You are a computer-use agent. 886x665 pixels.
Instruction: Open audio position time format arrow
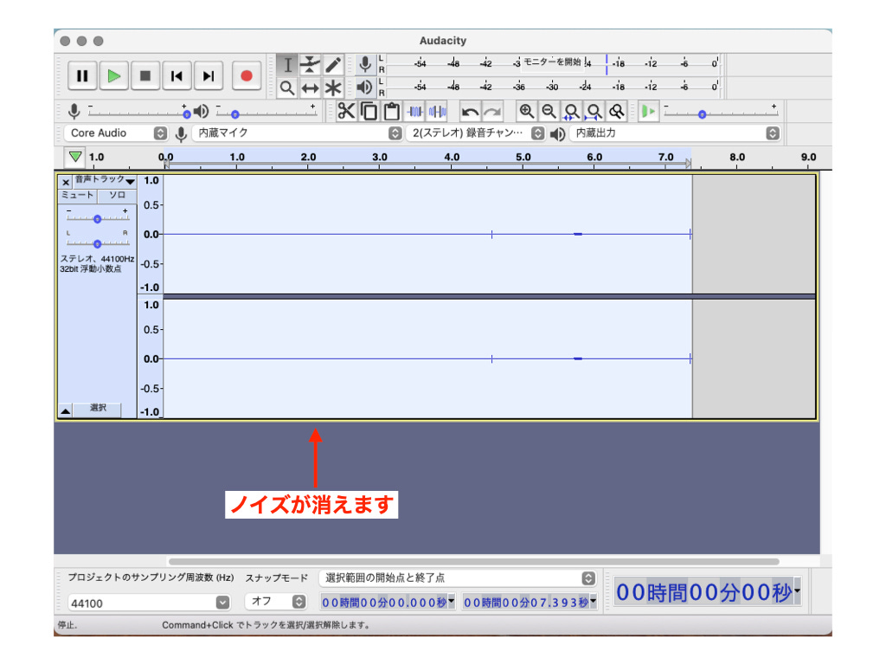click(x=797, y=591)
